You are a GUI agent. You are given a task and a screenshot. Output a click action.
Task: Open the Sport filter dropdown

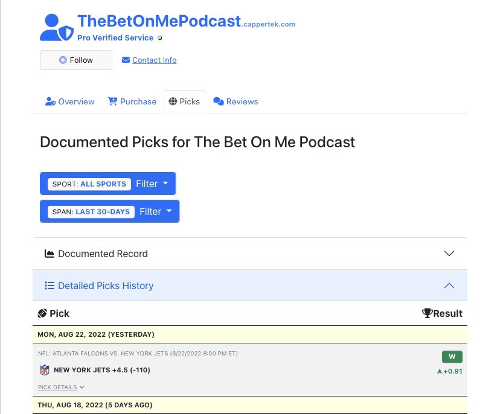[x=107, y=183]
